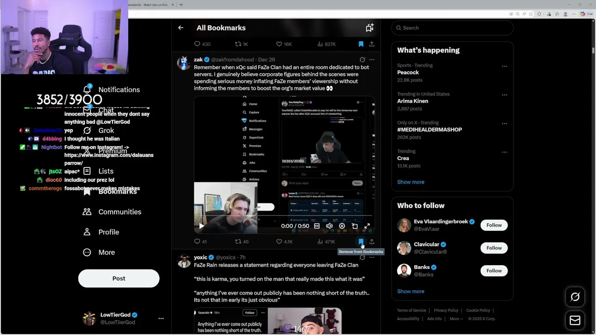
Task: Open Grok explain icon on zak's post
Action: (x=362, y=60)
